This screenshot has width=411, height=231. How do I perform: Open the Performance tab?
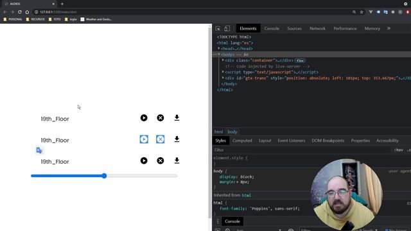point(345,28)
